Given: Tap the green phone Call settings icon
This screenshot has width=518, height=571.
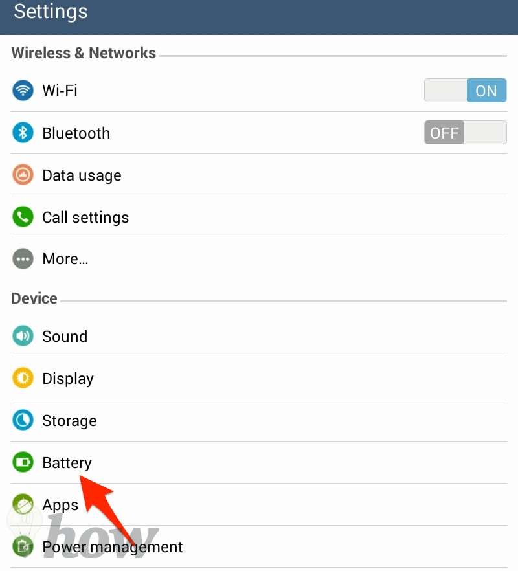Looking at the screenshot, I should click(23, 217).
